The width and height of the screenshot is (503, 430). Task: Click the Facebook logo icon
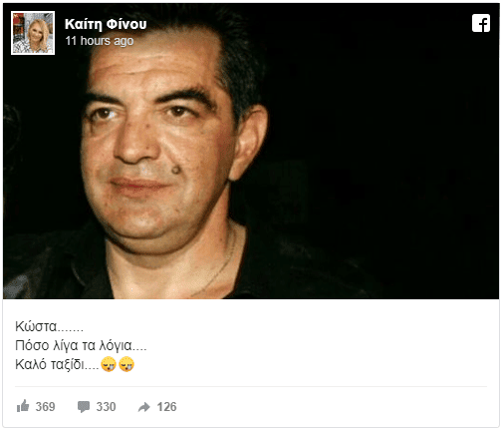pyautogui.click(x=481, y=23)
